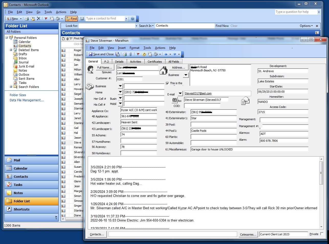This screenshot has height=244, width=329.
Task: Click notes area vertical scrollbar thumb
Action: (x=321, y=173)
